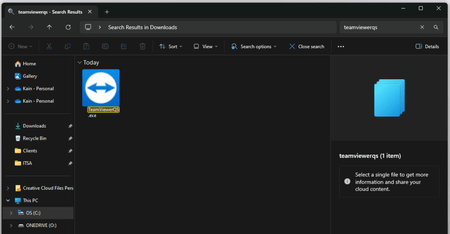Collapse the This PC tree node
This screenshot has width=450, height=234.
pyautogui.click(x=9, y=200)
